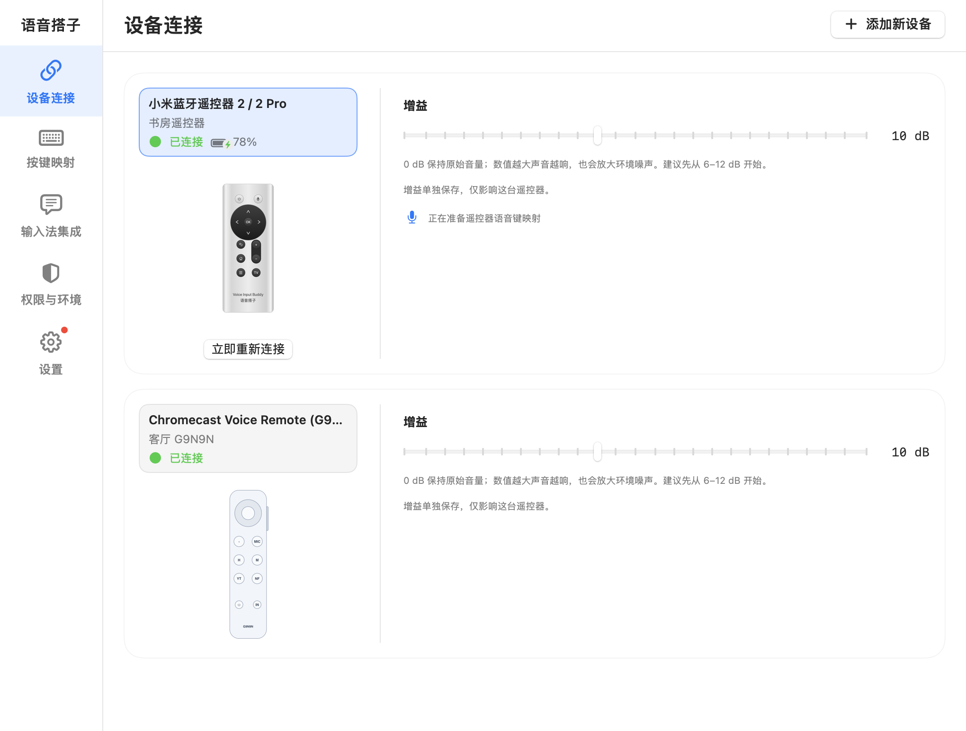Open the 设备连接 sidebar link icon
966x731 pixels.
(51, 70)
